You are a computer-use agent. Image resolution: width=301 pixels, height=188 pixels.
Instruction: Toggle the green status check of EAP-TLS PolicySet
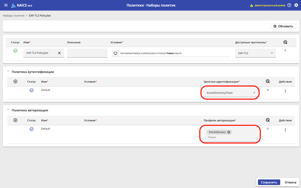coord(15,51)
